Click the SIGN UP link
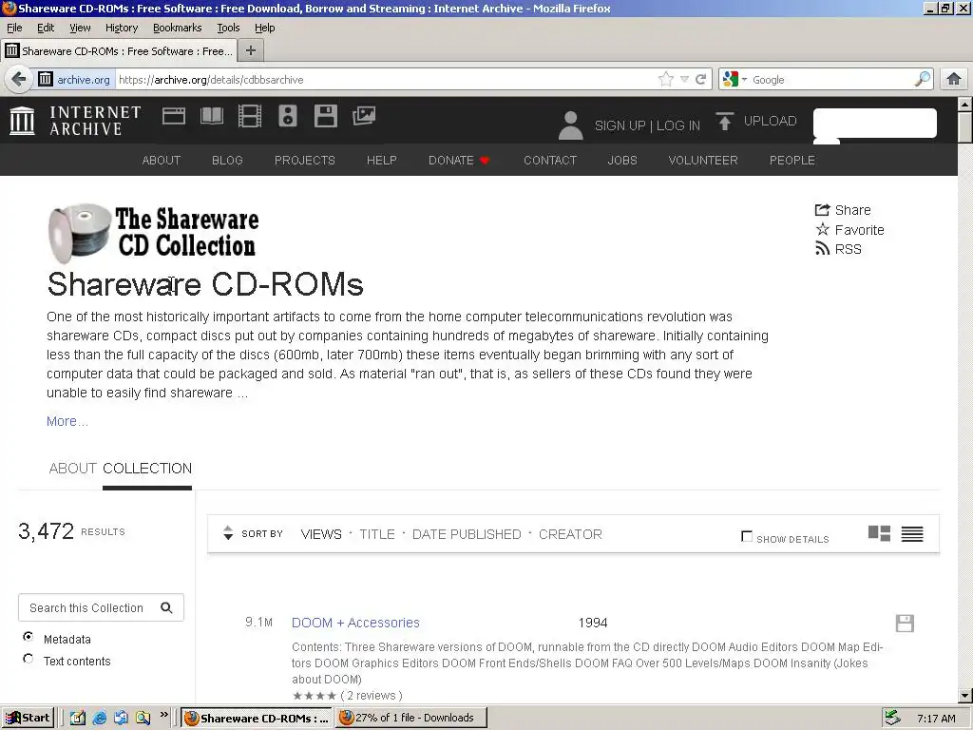The width and height of the screenshot is (973, 730). pyautogui.click(x=620, y=125)
